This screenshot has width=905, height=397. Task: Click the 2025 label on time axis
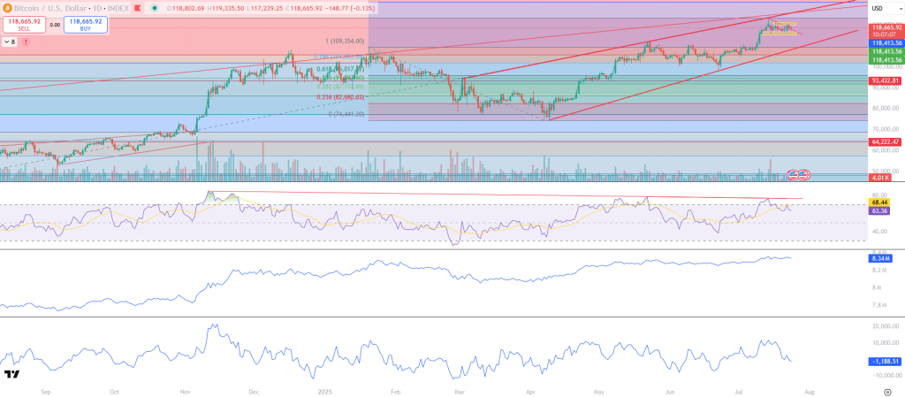tap(323, 391)
